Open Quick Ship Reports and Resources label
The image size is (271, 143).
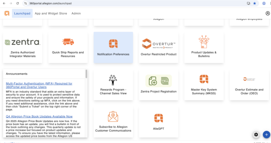tap(68, 54)
